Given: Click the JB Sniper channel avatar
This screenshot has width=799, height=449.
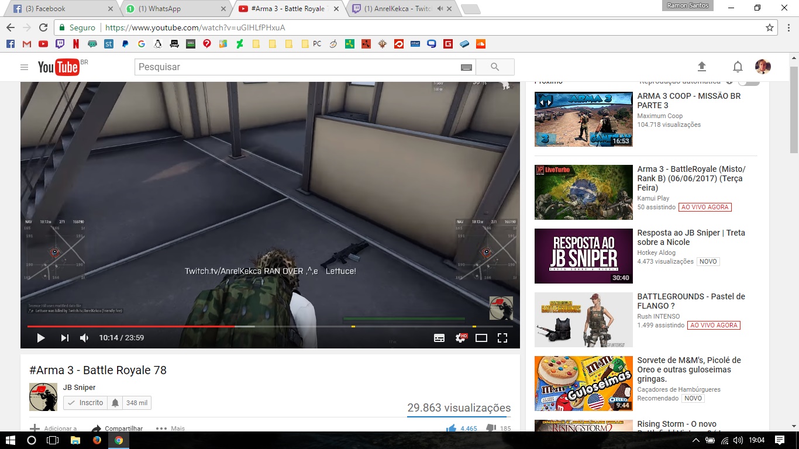Looking at the screenshot, I should (x=43, y=397).
